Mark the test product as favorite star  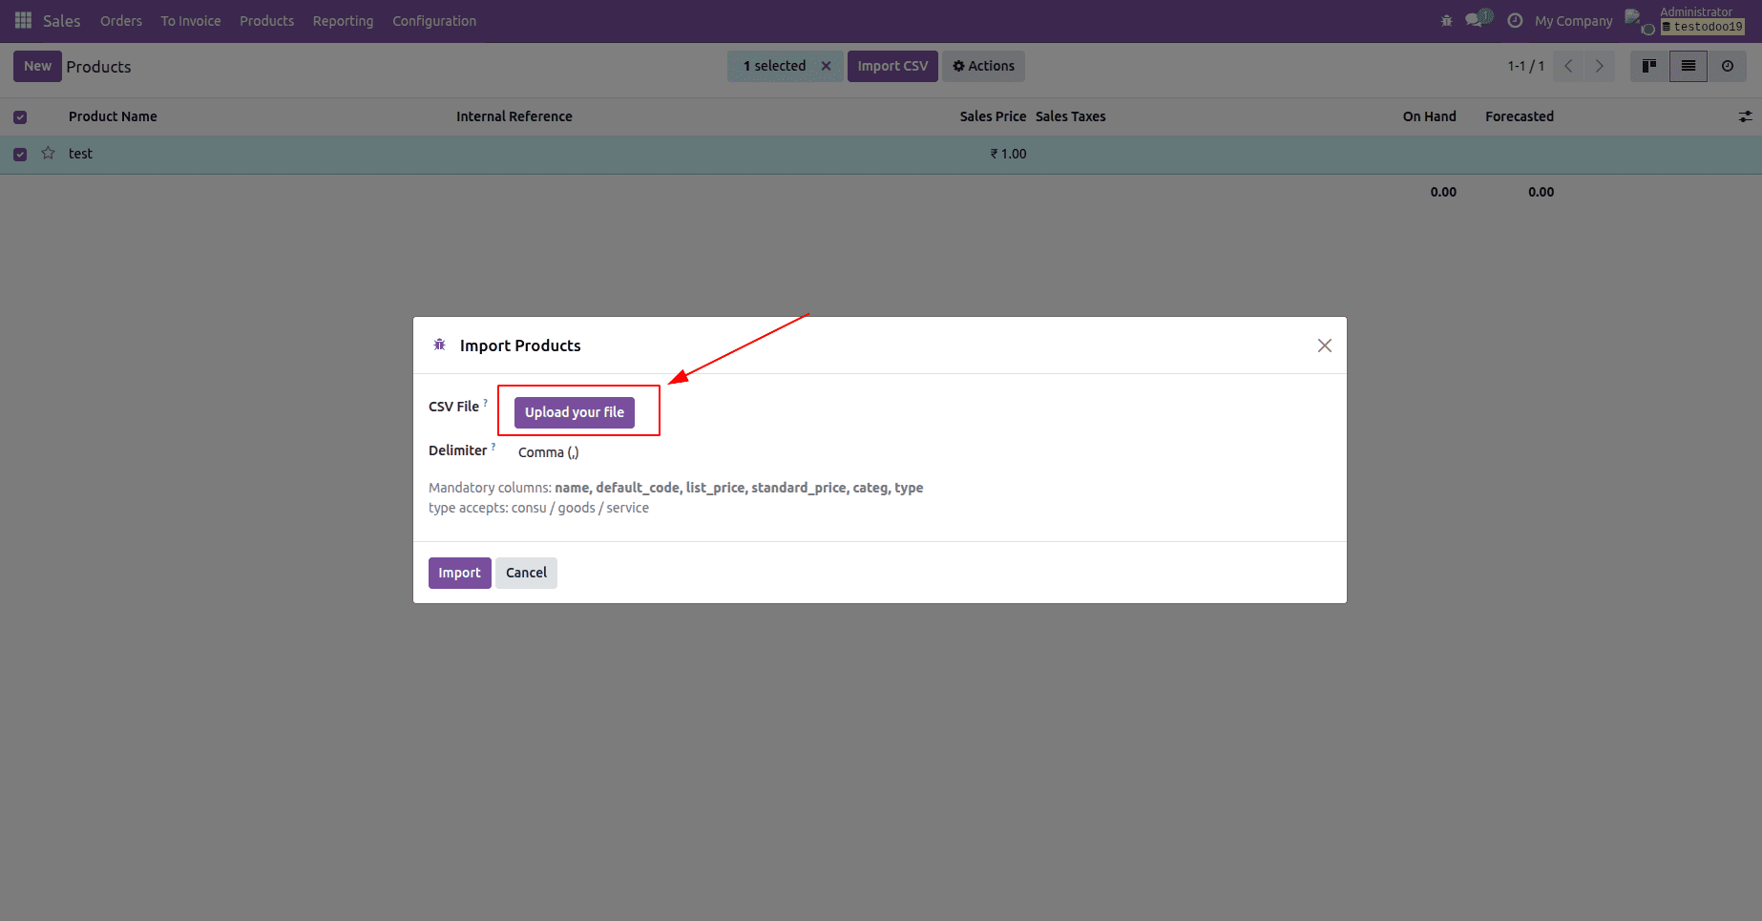pyautogui.click(x=48, y=153)
